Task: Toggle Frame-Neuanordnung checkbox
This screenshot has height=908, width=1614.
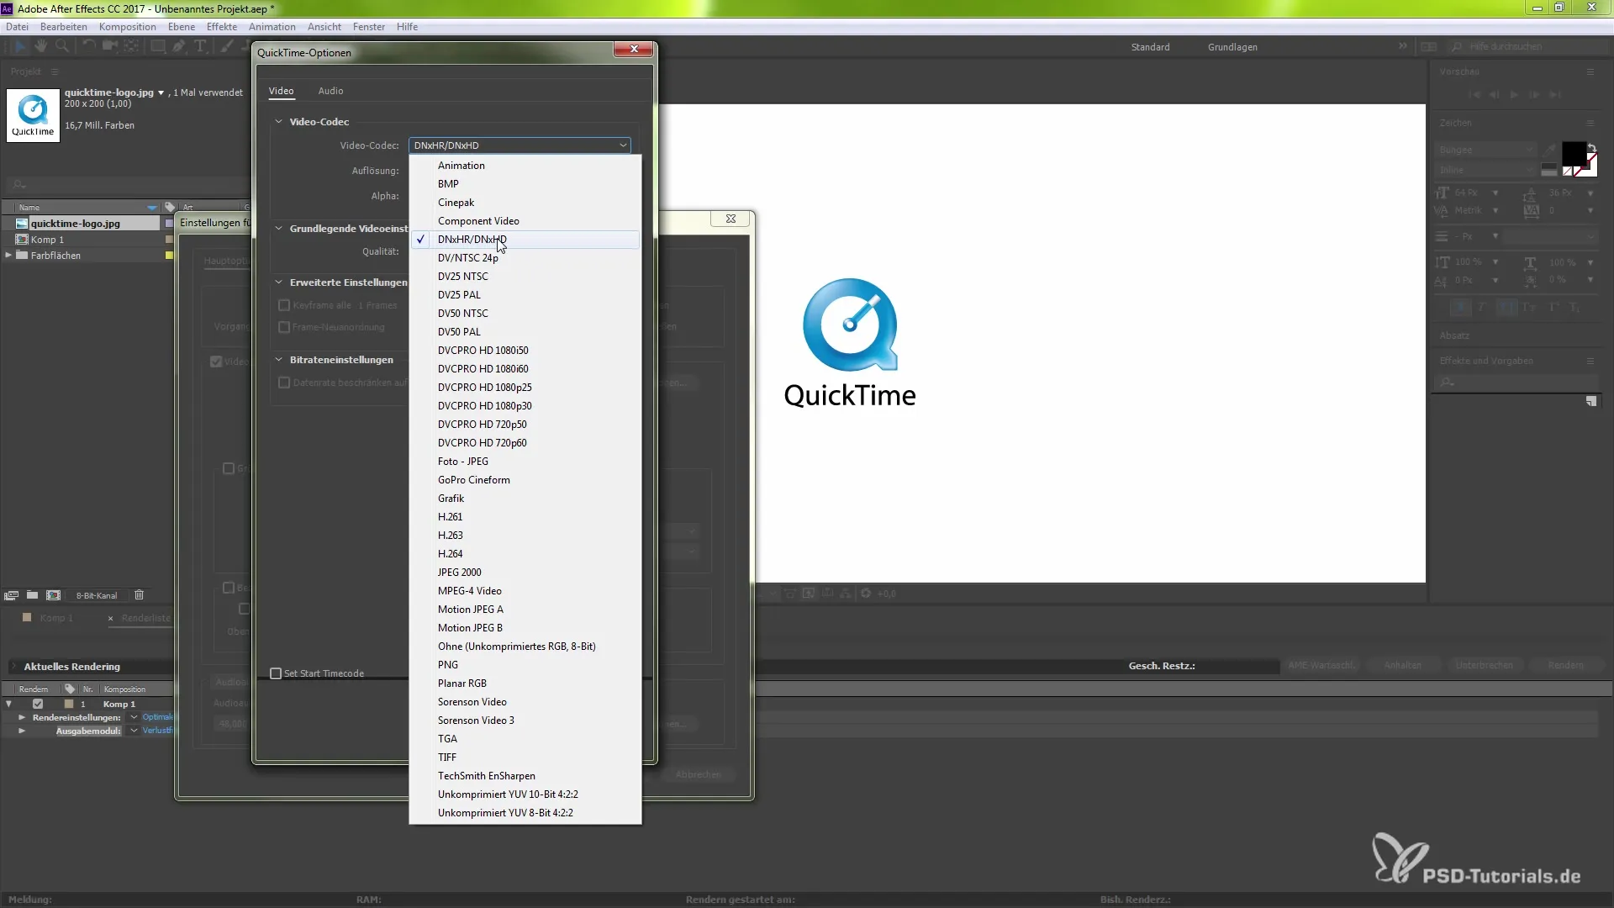Action: pos(284,327)
